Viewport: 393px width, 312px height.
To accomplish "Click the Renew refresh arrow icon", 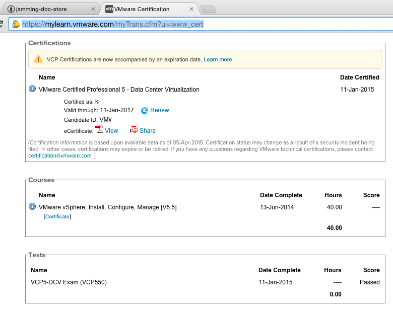I will point(145,110).
